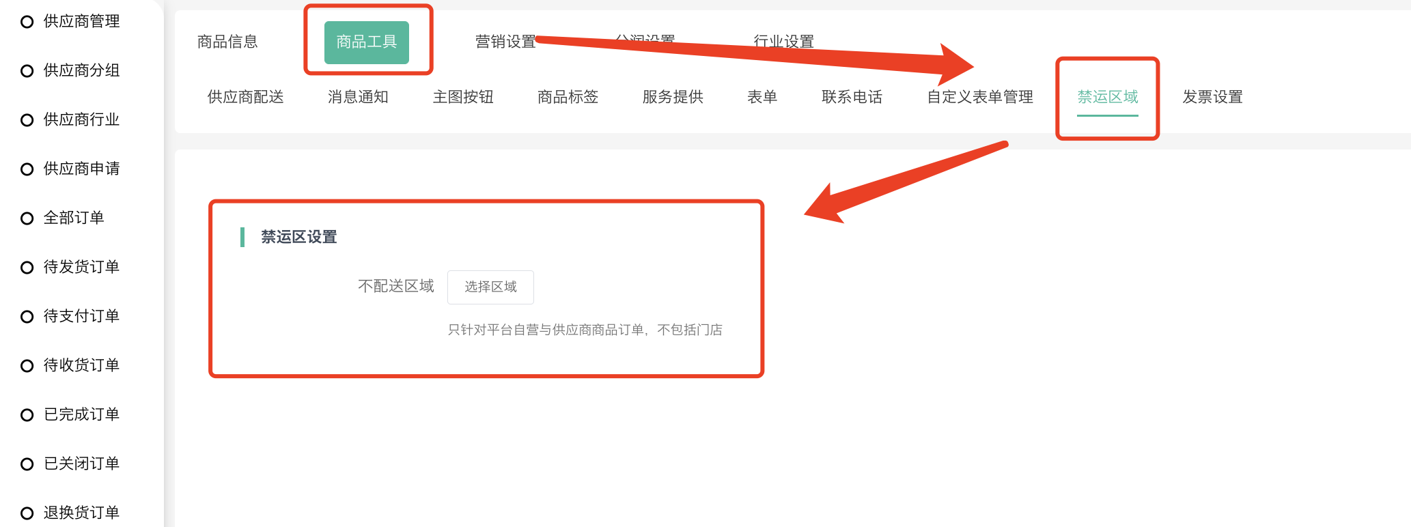Click circle icon beside 退换货订单
Image resolution: width=1411 pixels, height=527 pixels.
coord(27,513)
